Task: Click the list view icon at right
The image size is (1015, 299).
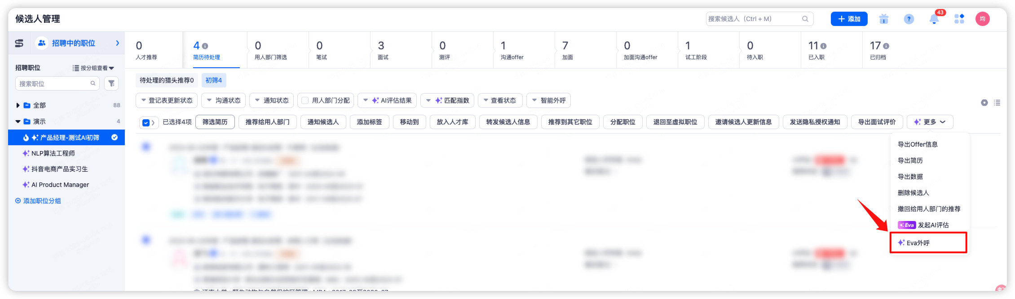Action: tap(997, 103)
